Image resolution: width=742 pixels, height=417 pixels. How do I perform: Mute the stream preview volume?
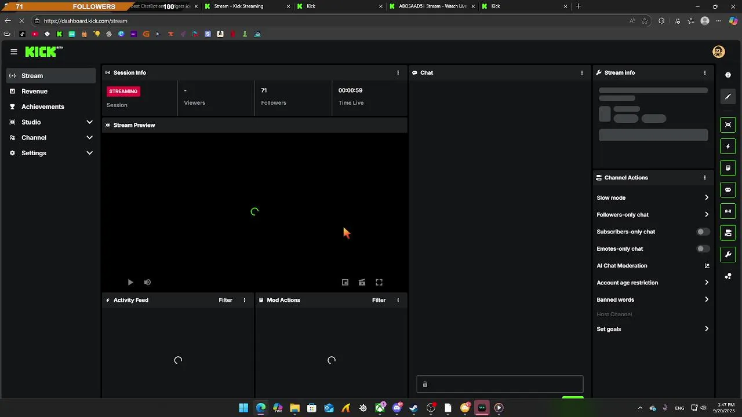147,283
